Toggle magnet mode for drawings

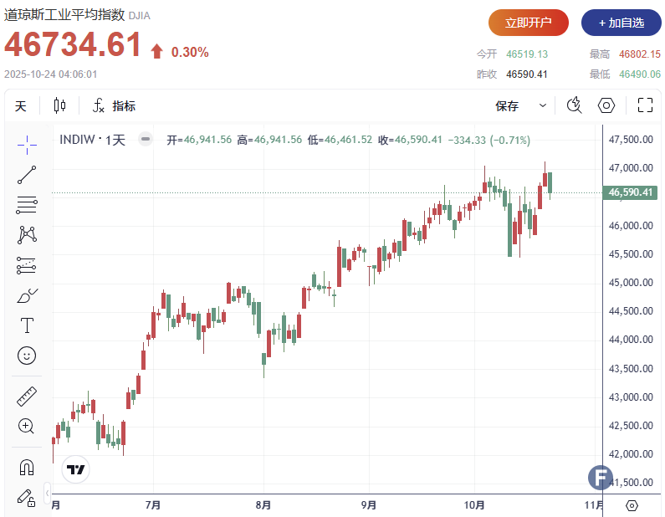(27, 466)
